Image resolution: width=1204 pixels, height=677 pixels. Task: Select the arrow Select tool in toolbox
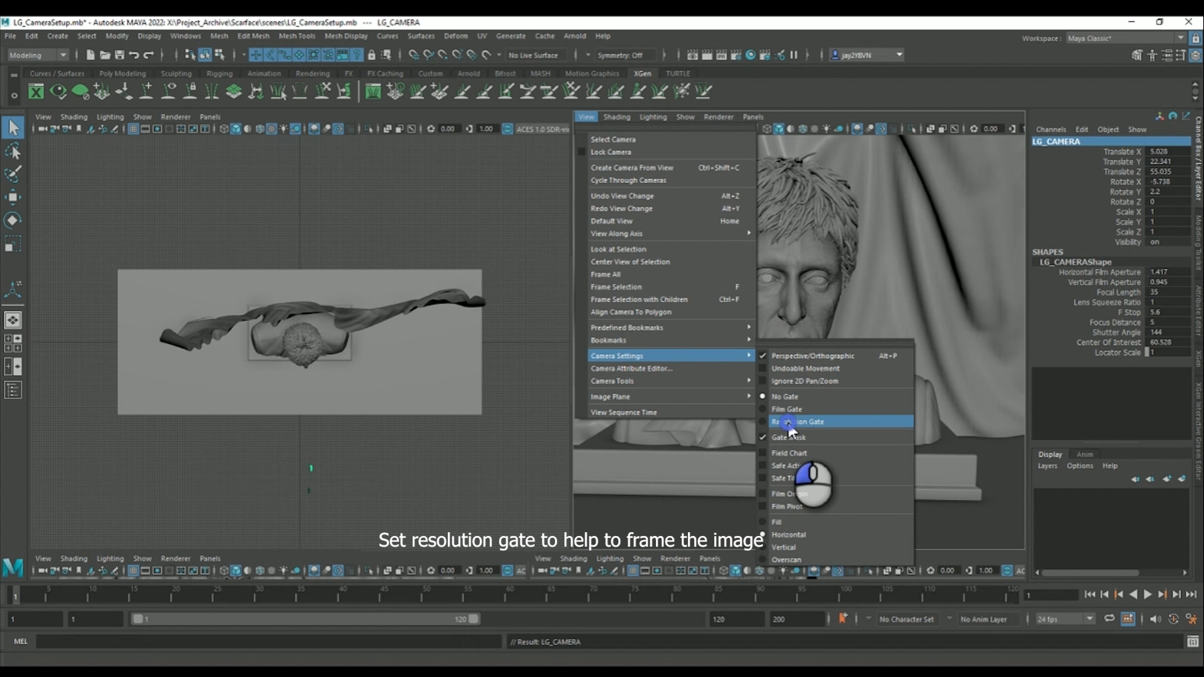click(x=13, y=128)
